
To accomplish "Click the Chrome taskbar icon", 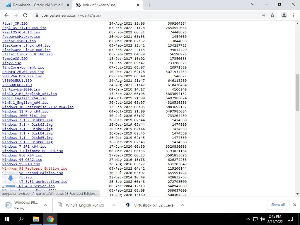I will point(50,219).
